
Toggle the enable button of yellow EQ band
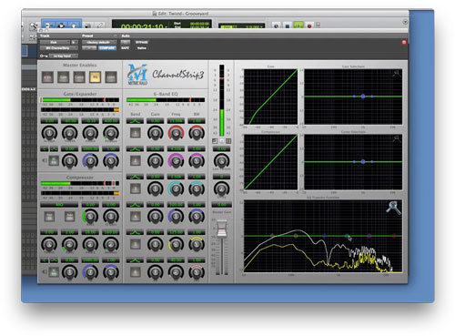tap(135, 244)
